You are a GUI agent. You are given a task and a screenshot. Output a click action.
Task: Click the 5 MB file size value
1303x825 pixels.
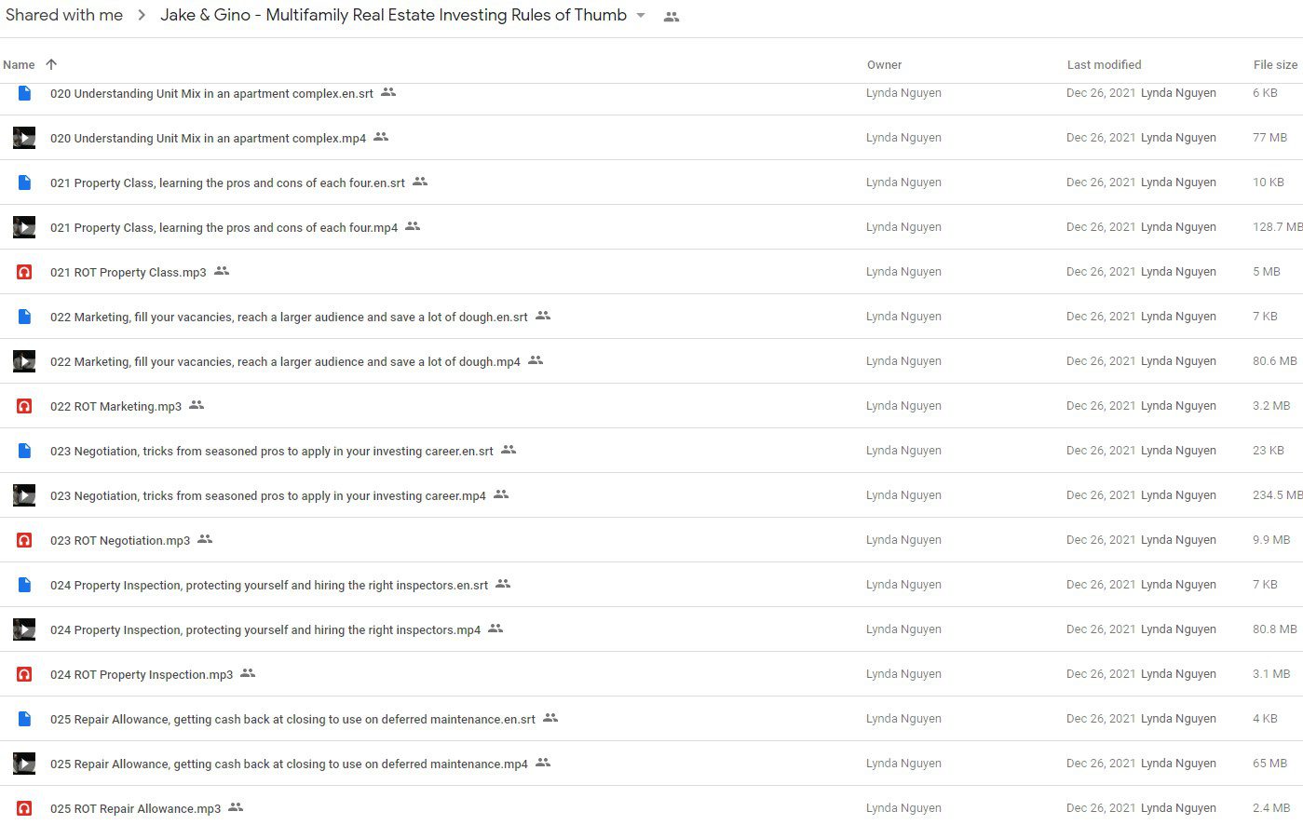point(1267,272)
